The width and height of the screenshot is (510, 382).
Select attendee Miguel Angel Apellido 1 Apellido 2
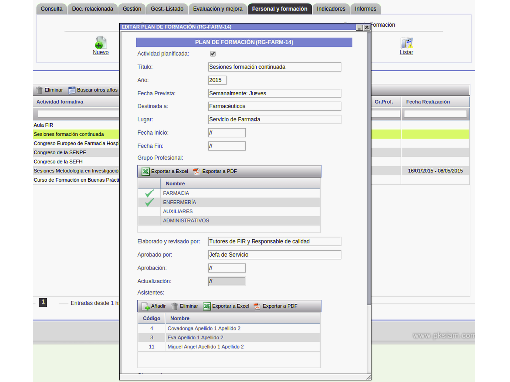[229, 347]
